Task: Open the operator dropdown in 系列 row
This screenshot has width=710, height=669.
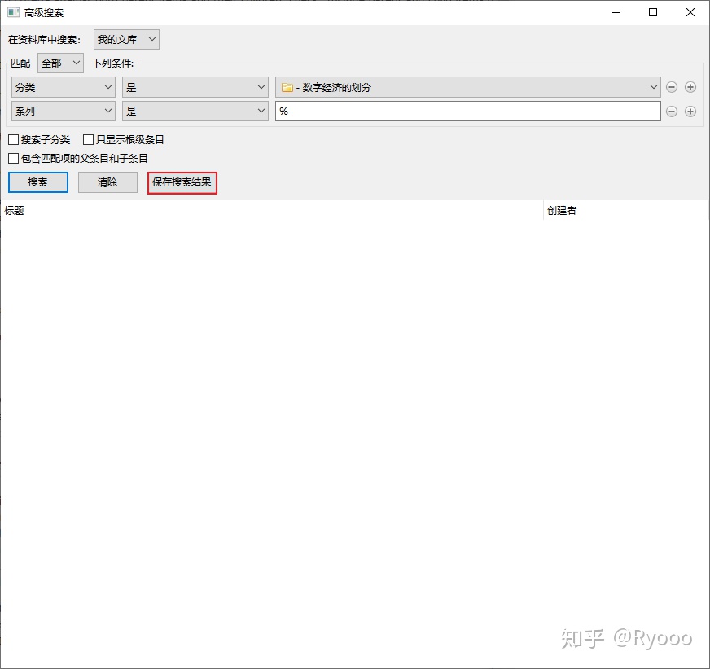Action: (x=195, y=111)
